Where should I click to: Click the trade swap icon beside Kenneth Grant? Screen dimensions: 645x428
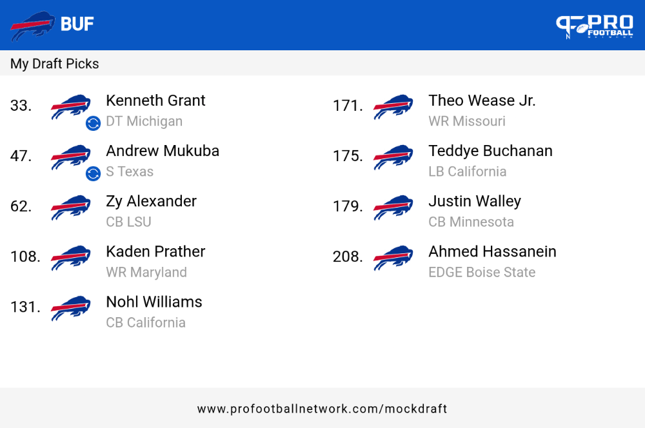(x=93, y=123)
